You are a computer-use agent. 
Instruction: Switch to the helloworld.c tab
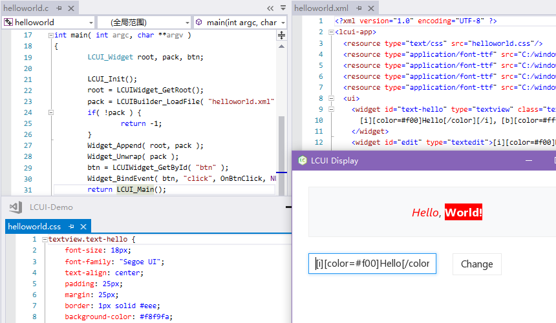[26, 8]
